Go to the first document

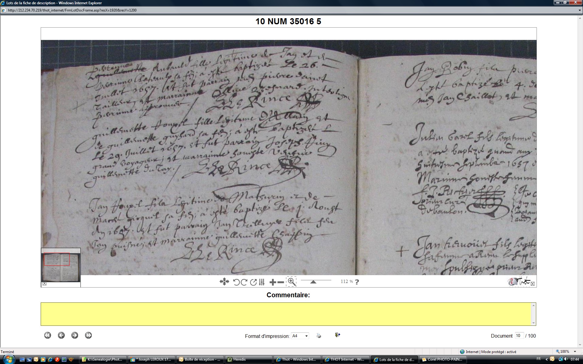click(48, 335)
